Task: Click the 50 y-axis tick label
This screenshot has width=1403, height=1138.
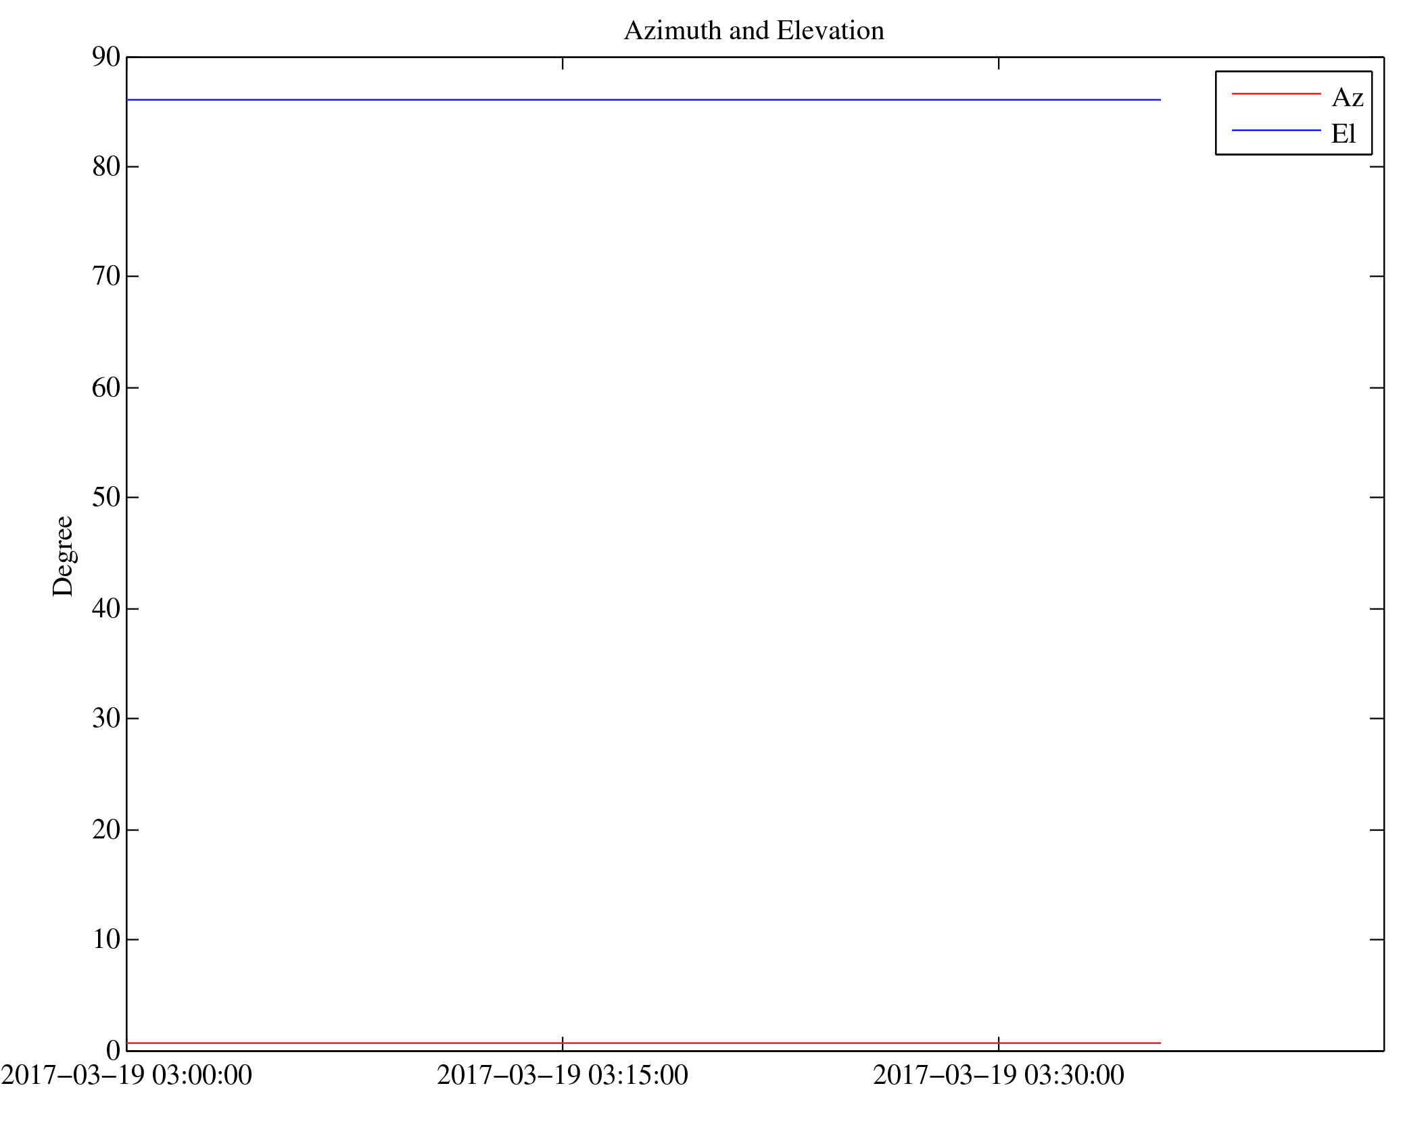Action: [x=106, y=497]
